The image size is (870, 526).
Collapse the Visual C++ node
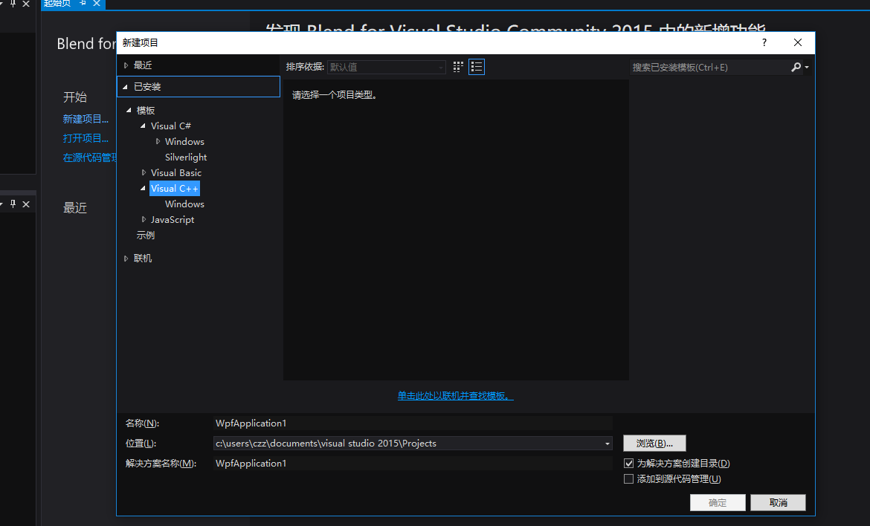point(143,189)
